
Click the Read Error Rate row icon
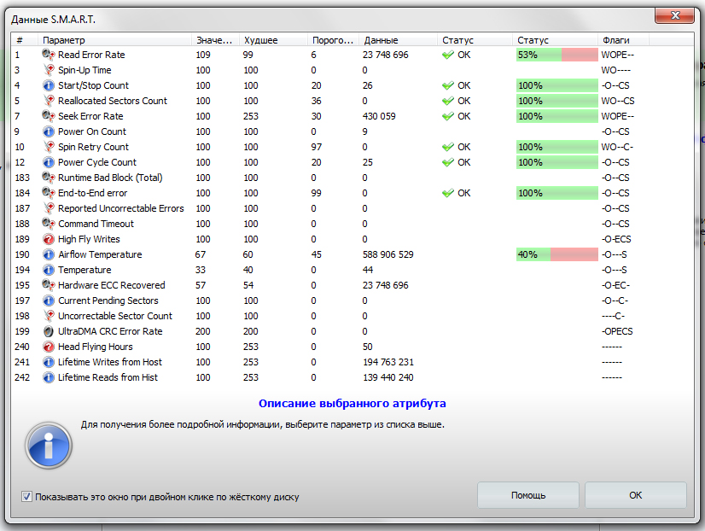tap(48, 55)
